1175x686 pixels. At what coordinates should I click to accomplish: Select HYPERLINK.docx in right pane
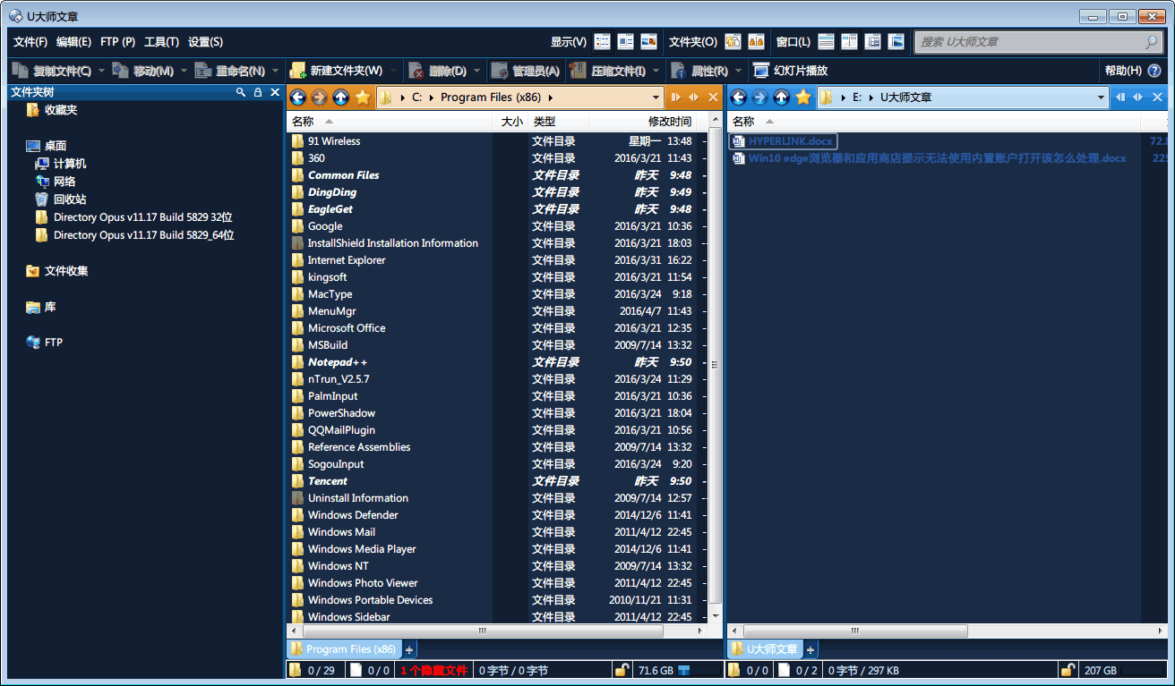(783, 141)
